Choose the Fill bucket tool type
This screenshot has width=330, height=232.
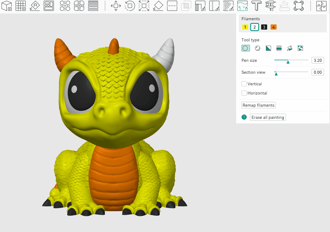click(290, 48)
